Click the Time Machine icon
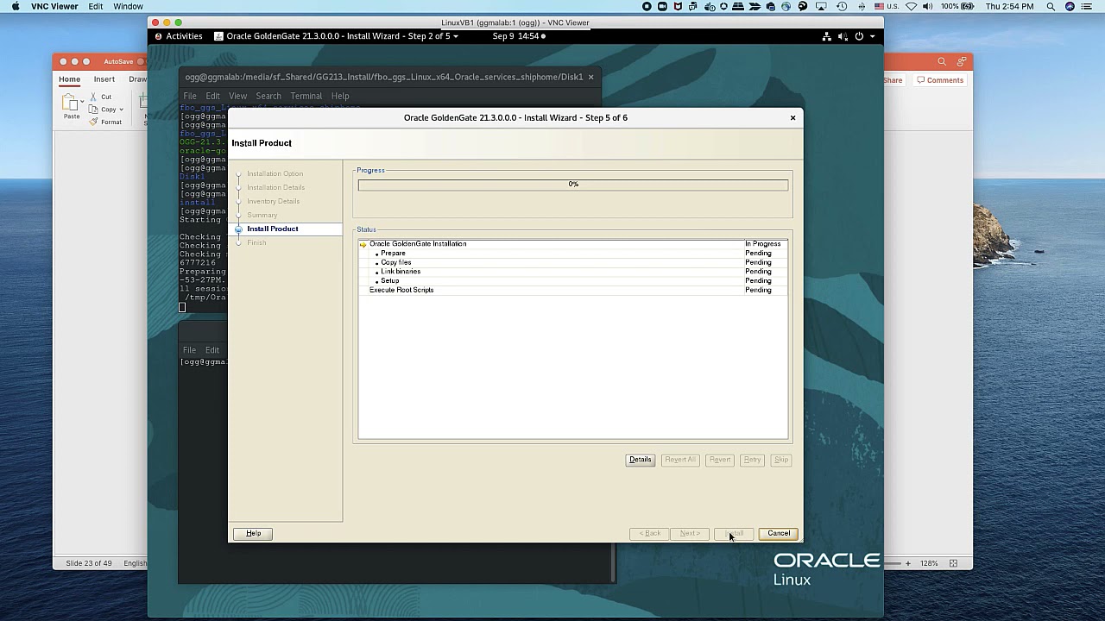The height and width of the screenshot is (621, 1105). tap(842, 6)
